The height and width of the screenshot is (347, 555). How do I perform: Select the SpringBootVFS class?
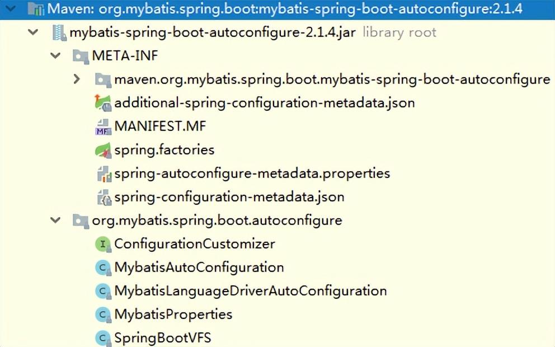pos(162,338)
